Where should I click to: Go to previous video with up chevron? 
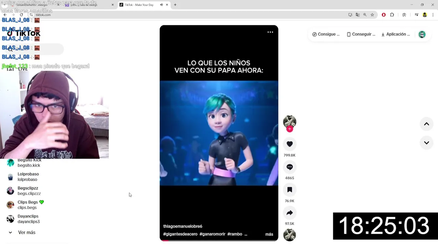(x=426, y=124)
